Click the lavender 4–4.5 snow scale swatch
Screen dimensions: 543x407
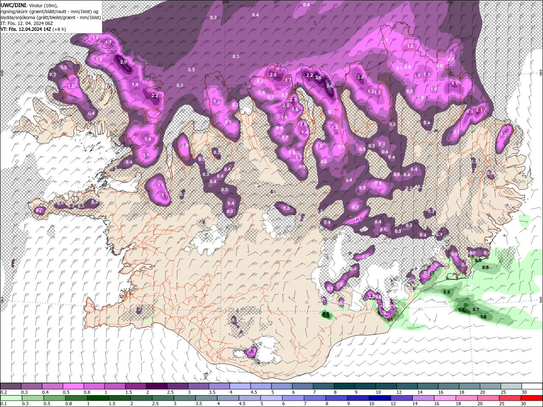(x=239, y=386)
